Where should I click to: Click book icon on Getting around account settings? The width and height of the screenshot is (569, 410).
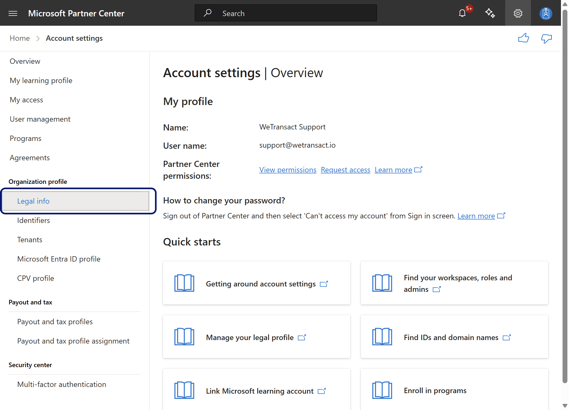click(184, 283)
